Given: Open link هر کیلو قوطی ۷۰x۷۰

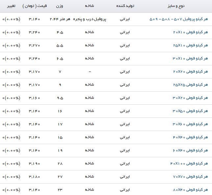Looking at the screenshot, I should pyautogui.click(x=190, y=177).
